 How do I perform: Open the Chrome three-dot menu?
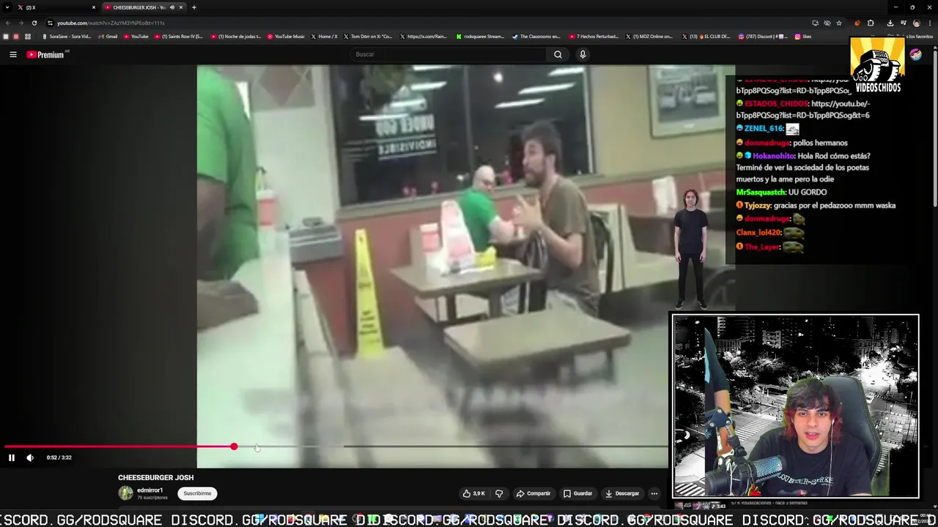[929, 23]
